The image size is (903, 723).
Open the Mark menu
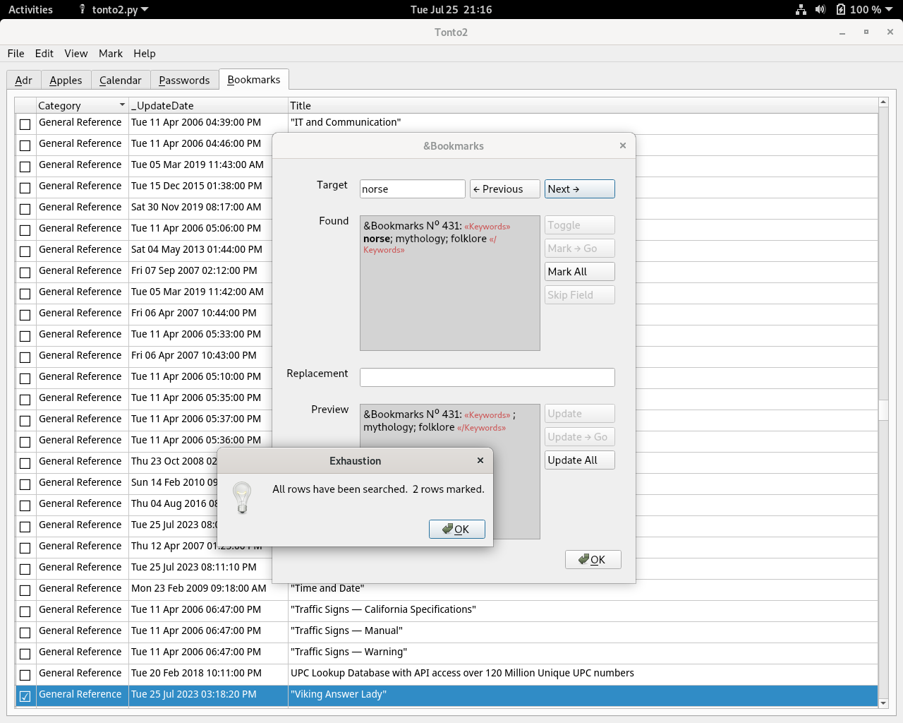(110, 53)
